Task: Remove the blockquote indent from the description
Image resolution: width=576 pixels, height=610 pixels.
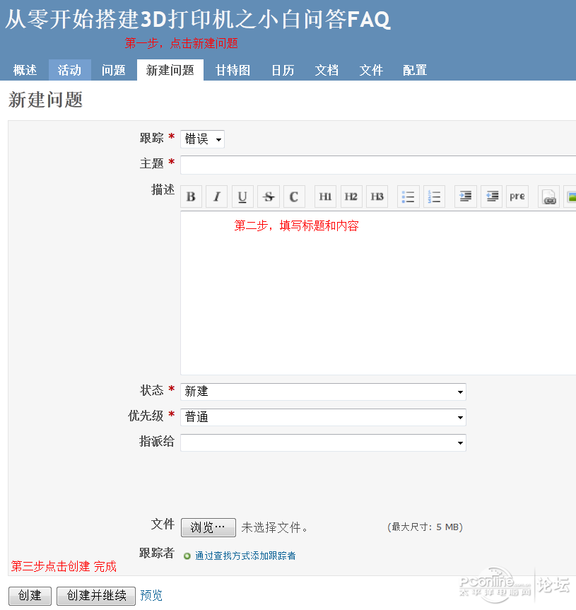Action: 492,197
